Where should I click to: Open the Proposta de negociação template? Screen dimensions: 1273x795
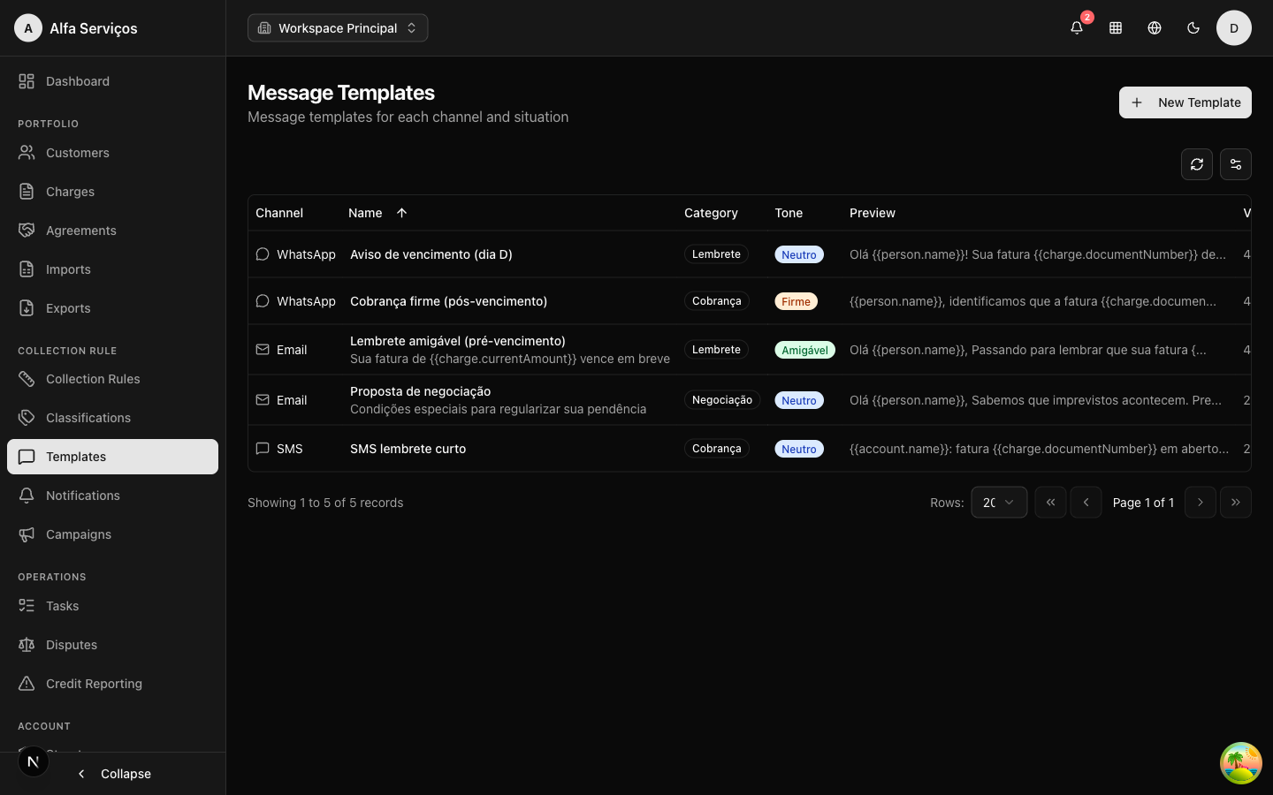click(420, 391)
